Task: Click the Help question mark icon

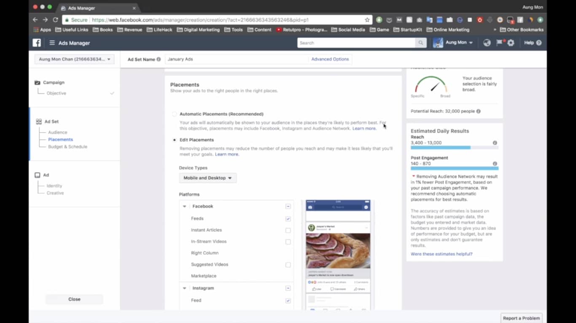Action: click(539, 43)
